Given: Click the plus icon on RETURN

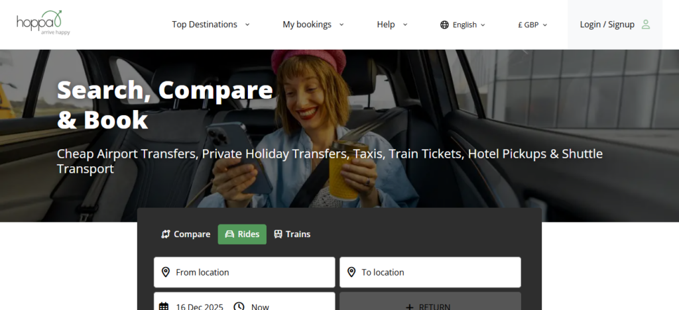Looking at the screenshot, I should (x=410, y=307).
